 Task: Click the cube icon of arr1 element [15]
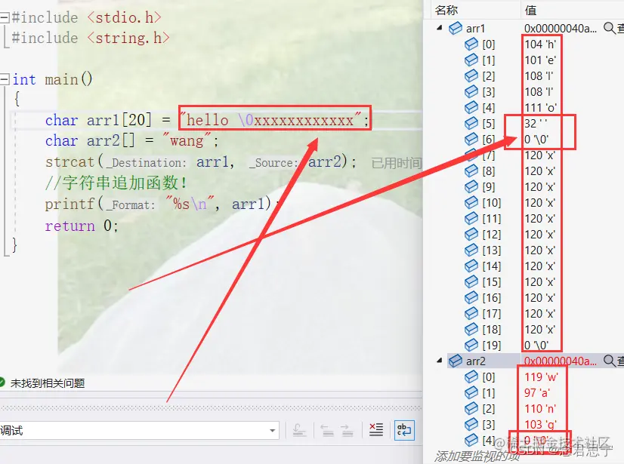471,281
